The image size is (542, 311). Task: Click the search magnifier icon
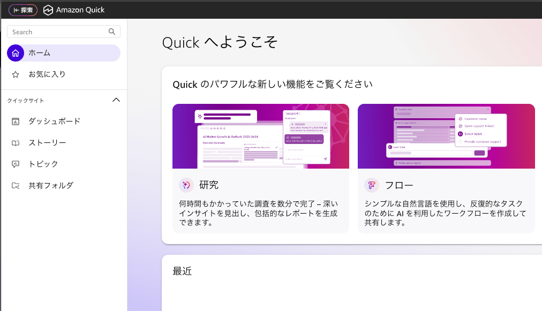pyautogui.click(x=111, y=32)
